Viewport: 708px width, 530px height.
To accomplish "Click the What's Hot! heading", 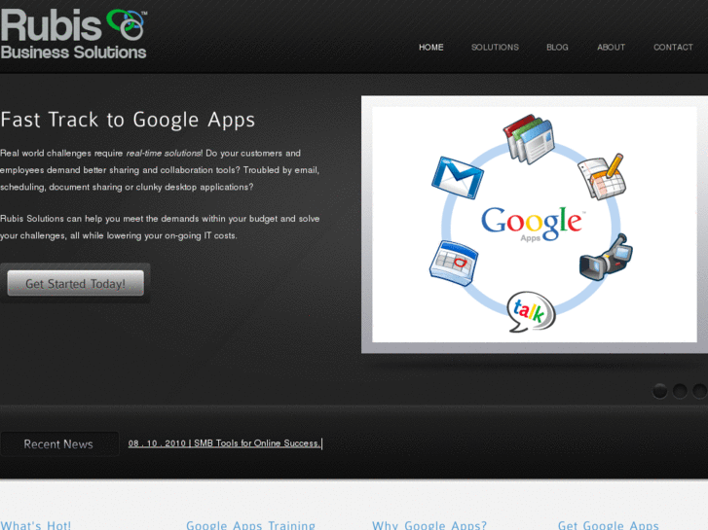I will (35, 525).
